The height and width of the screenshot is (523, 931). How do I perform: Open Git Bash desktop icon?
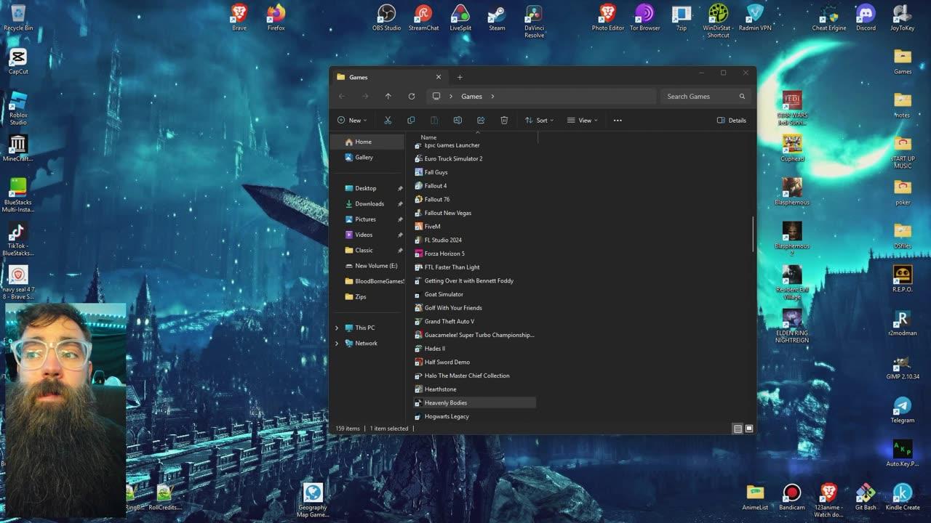866,498
